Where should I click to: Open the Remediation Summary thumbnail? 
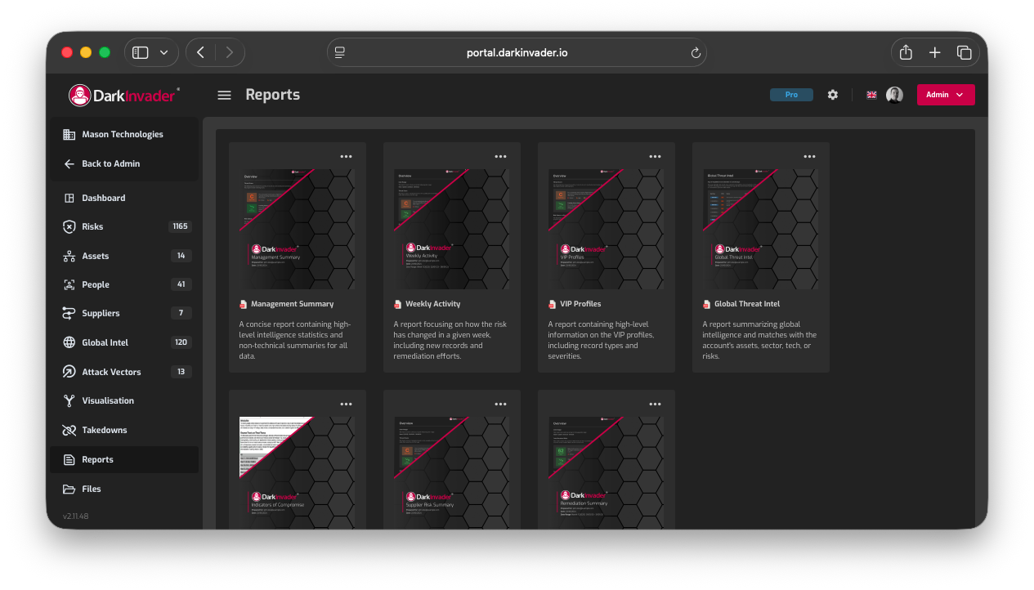pos(606,472)
